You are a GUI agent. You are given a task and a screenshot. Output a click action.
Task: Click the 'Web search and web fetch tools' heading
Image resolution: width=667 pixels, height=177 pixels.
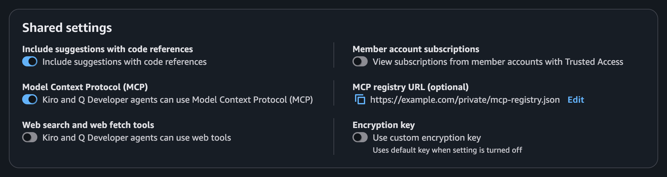tap(88, 125)
